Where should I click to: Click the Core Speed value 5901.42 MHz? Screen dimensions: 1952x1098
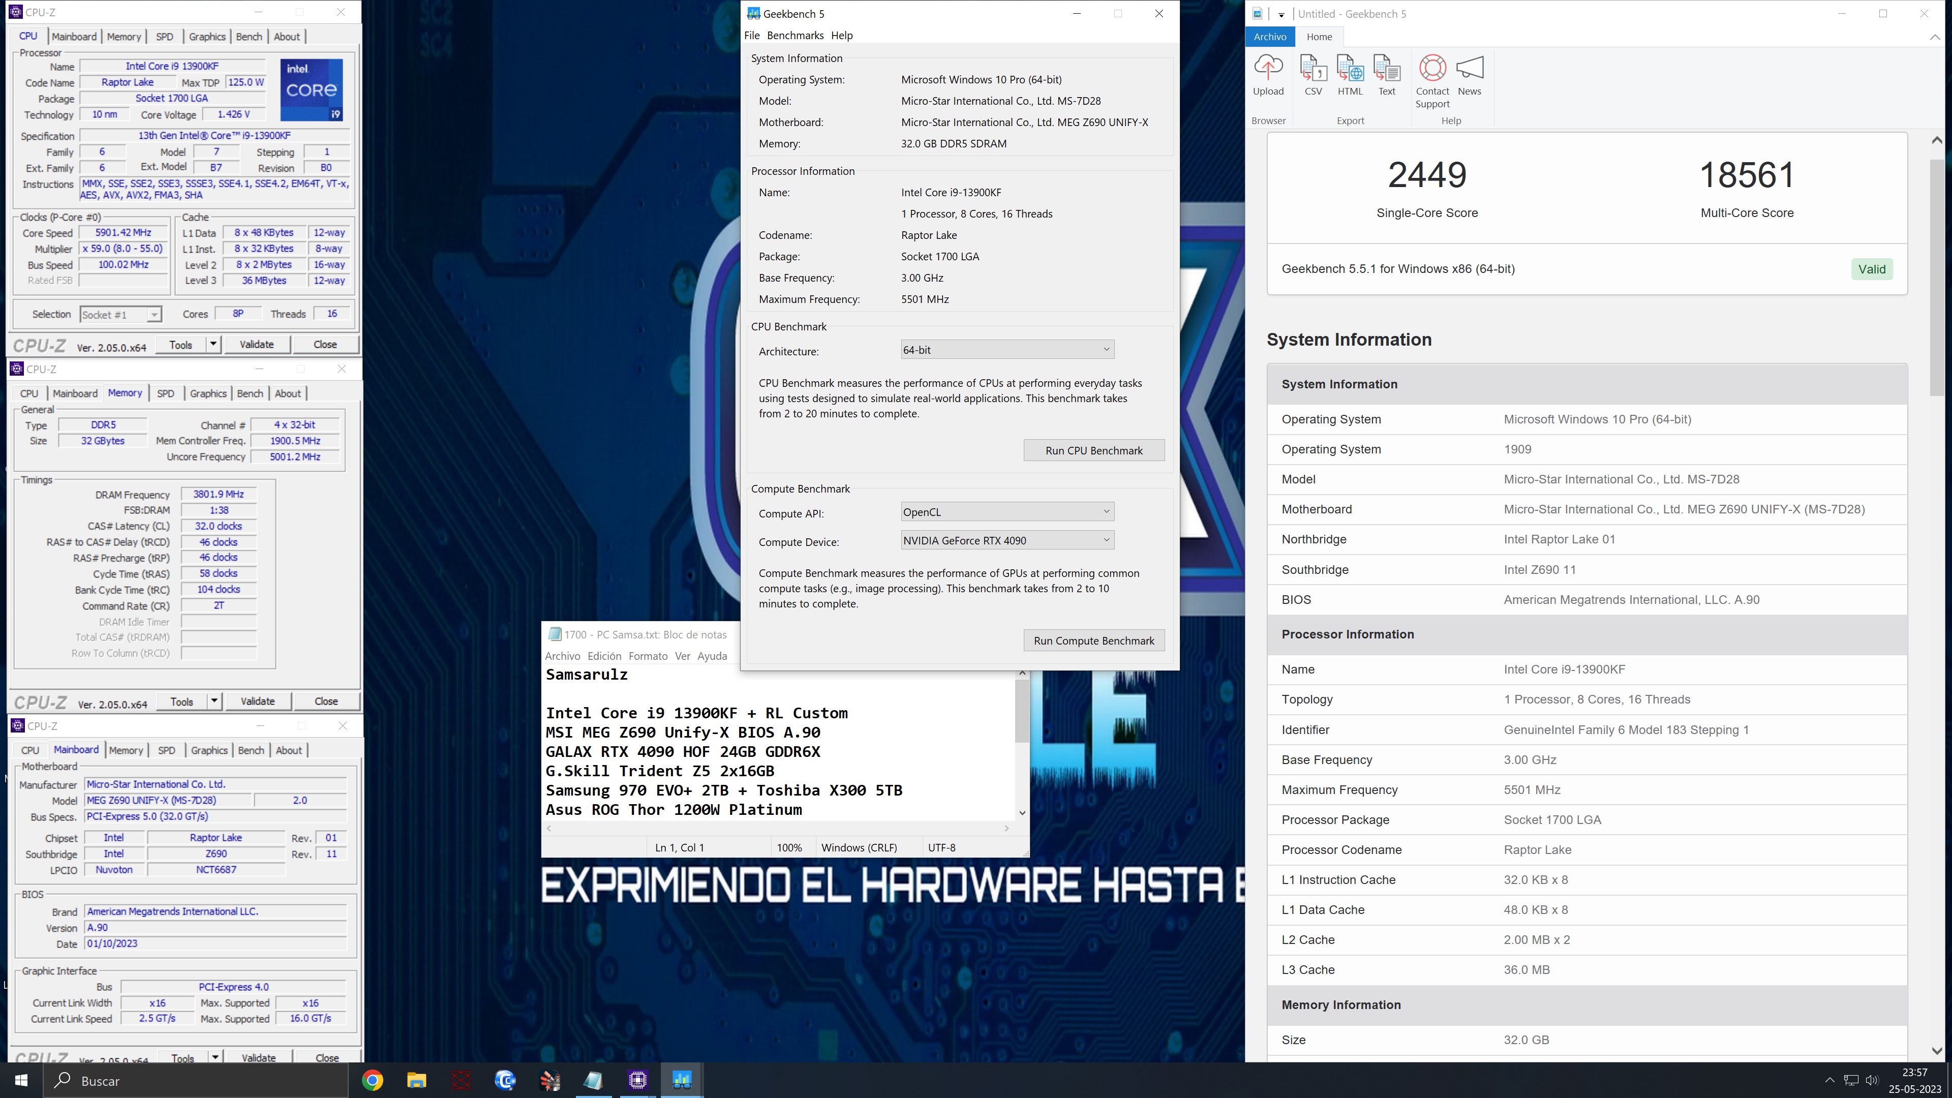click(x=123, y=233)
